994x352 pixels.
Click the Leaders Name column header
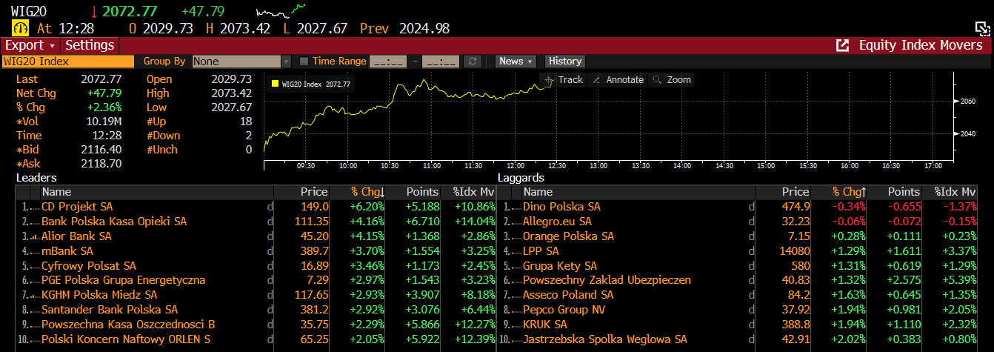156,192
